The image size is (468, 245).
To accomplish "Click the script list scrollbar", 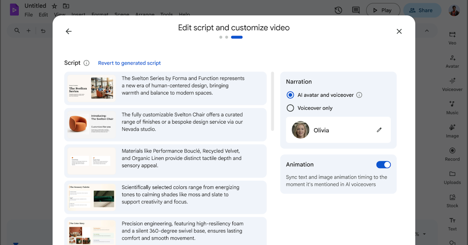I will (272, 101).
